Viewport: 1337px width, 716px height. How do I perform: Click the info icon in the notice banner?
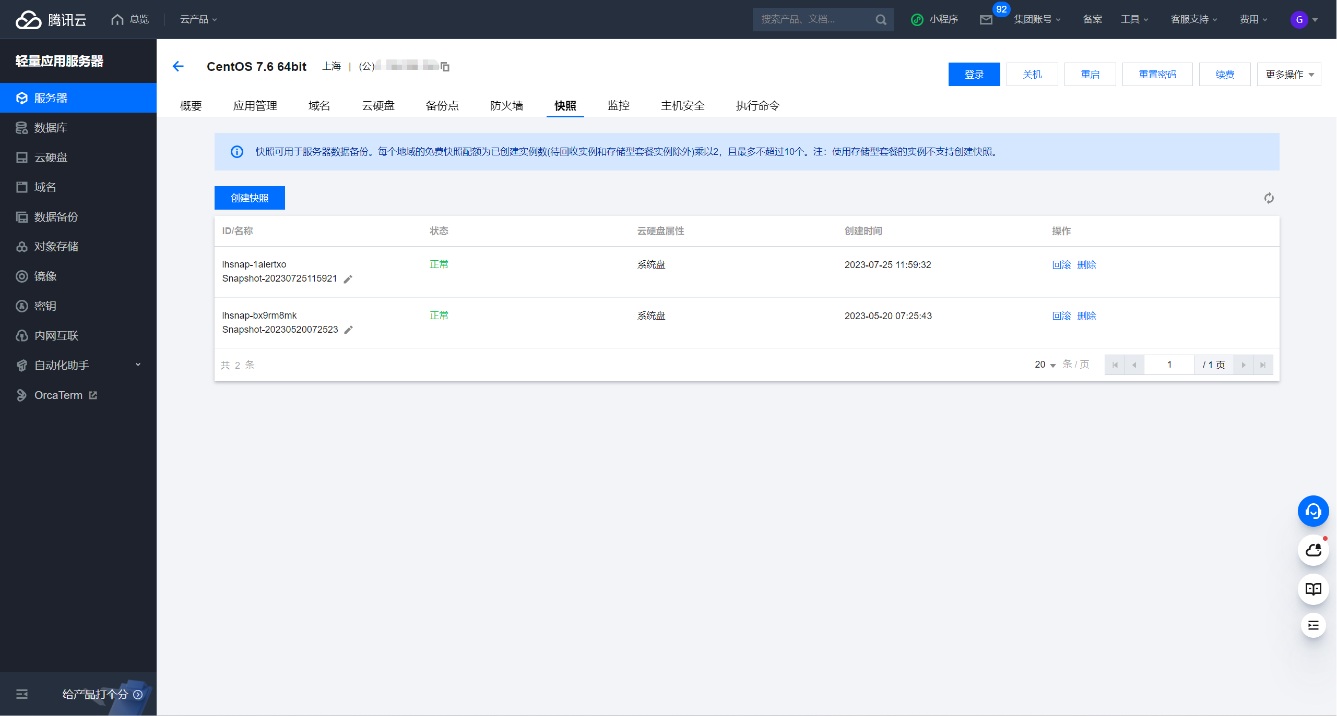(x=237, y=152)
